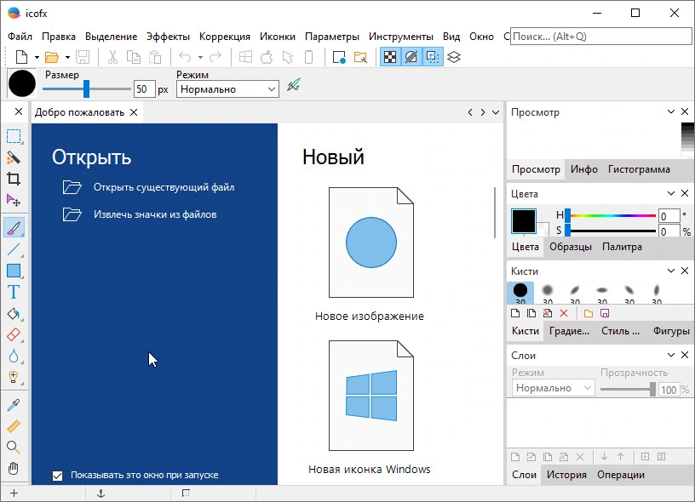Open Извлечь значки из файлов link
The height and width of the screenshot is (502, 695).
pos(155,214)
